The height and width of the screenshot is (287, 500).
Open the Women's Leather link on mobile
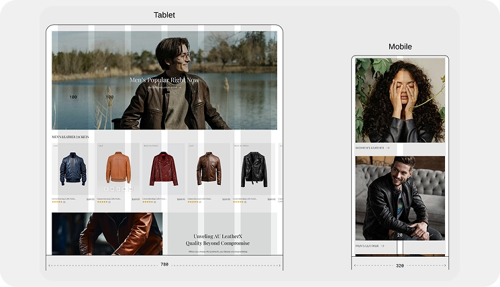coord(370,148)
